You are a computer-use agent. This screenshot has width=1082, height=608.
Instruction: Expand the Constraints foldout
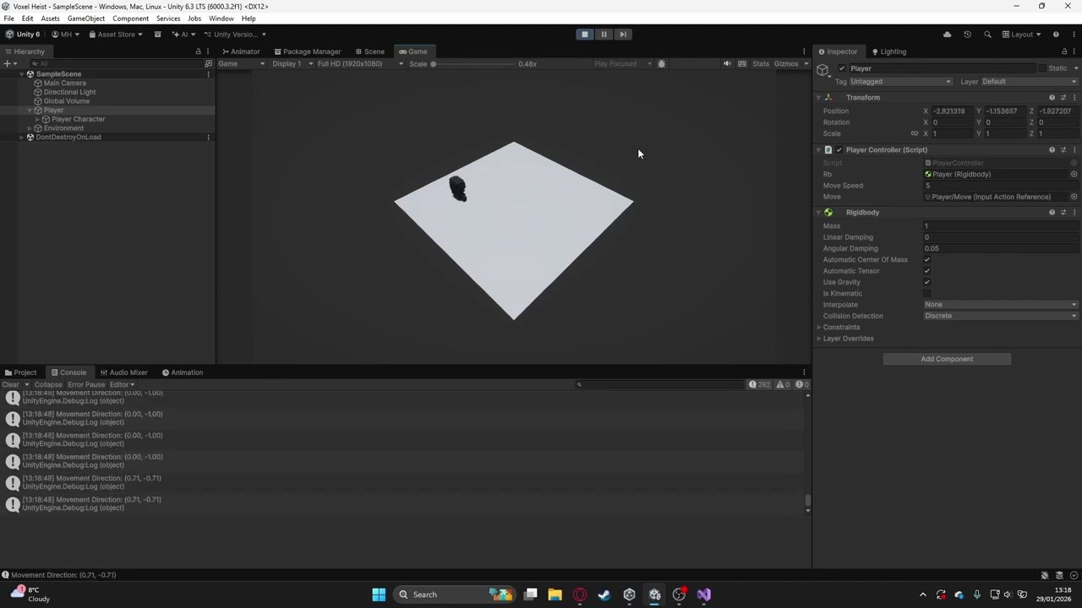tap(819, 327)
